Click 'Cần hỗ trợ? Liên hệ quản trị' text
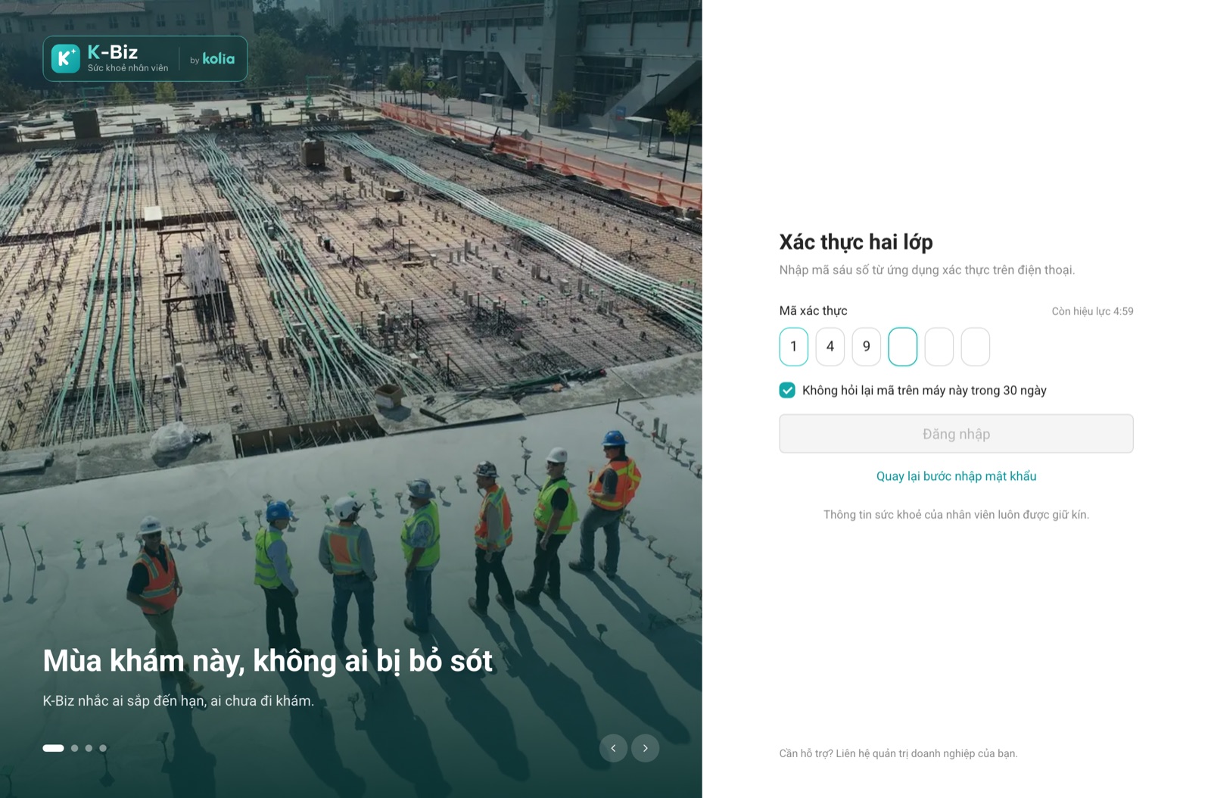1211x798 pixels. [898, 753]
